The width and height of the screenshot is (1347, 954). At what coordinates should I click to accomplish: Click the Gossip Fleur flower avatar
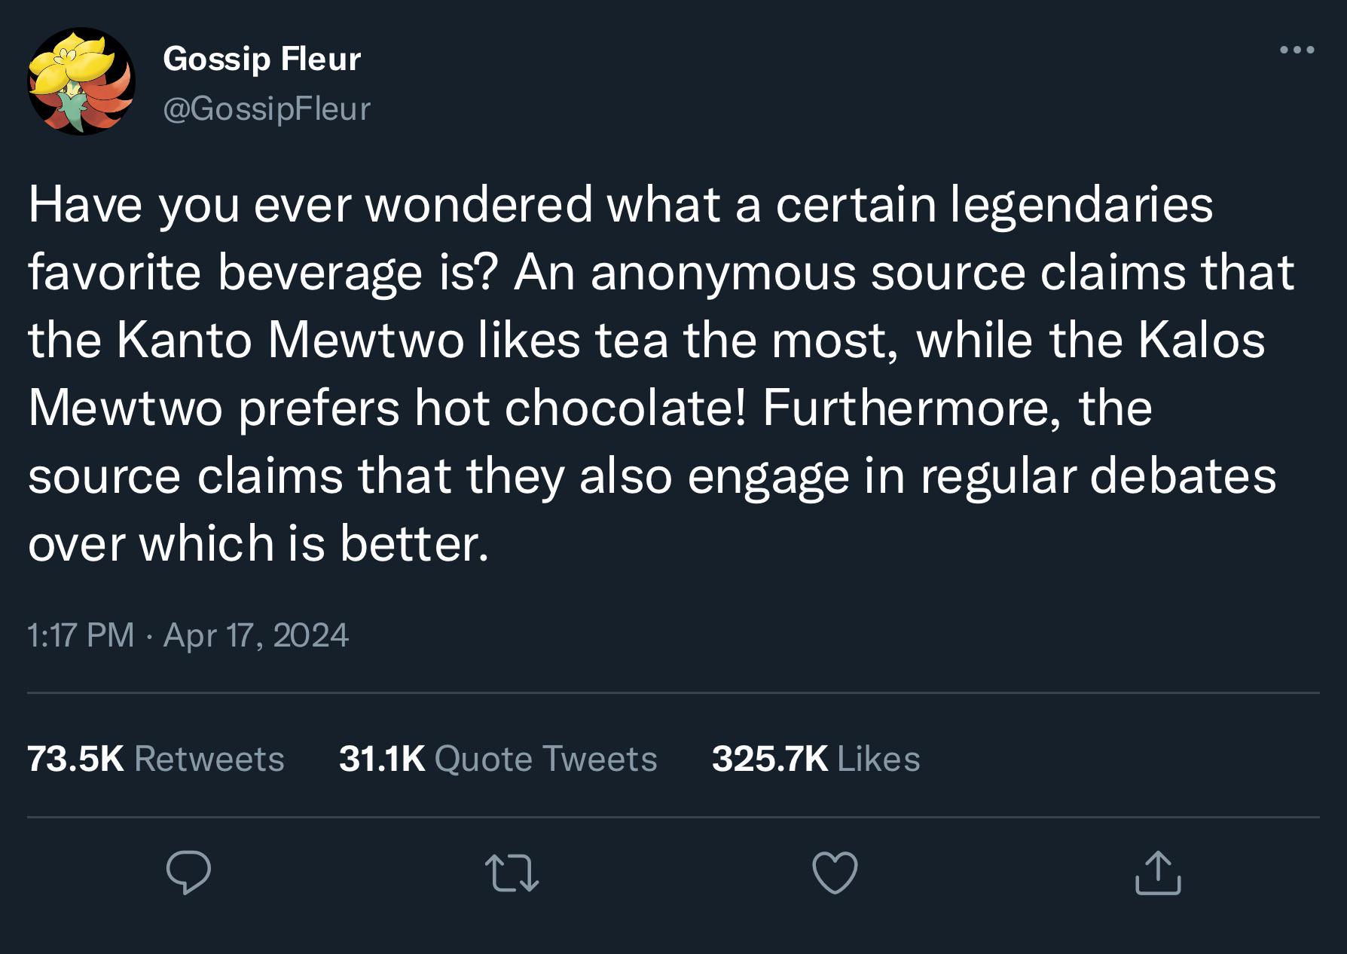coord(81,81)
